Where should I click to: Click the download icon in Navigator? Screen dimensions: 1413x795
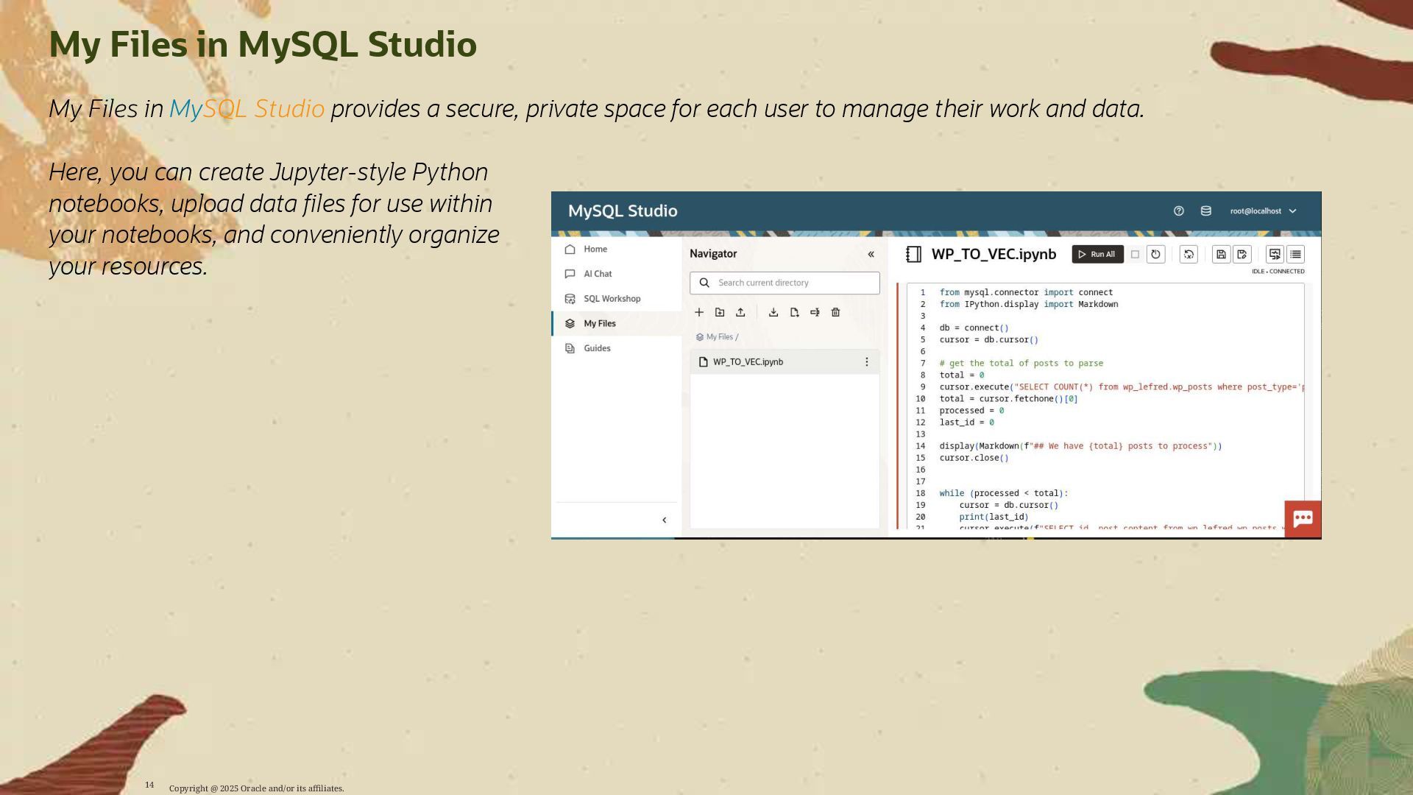tap(773, 312)
